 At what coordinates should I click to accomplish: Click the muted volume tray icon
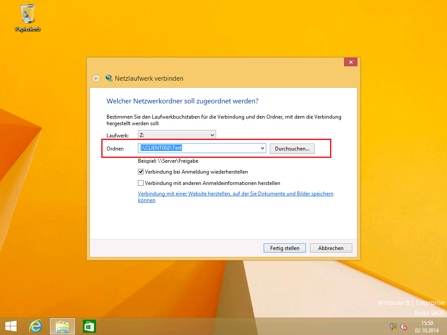click(404, 327)
